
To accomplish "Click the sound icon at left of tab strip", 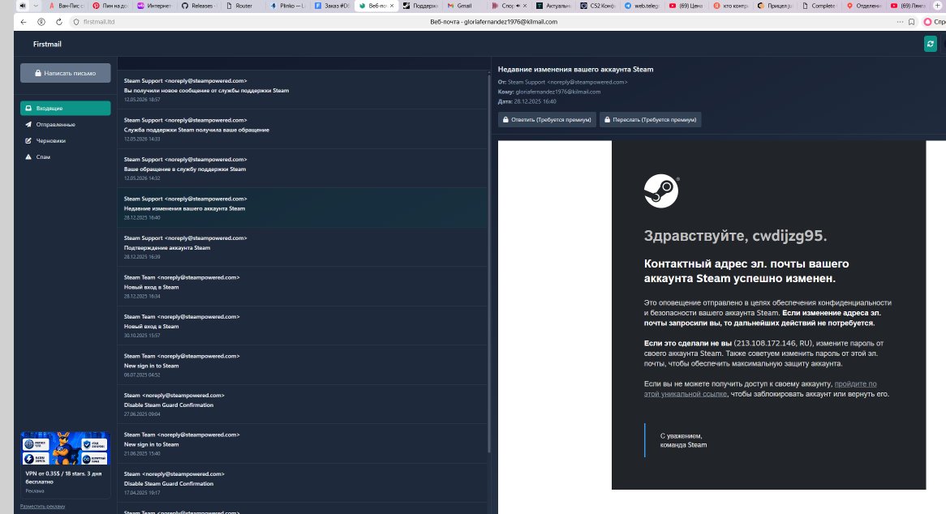I will tap(23, 6).
